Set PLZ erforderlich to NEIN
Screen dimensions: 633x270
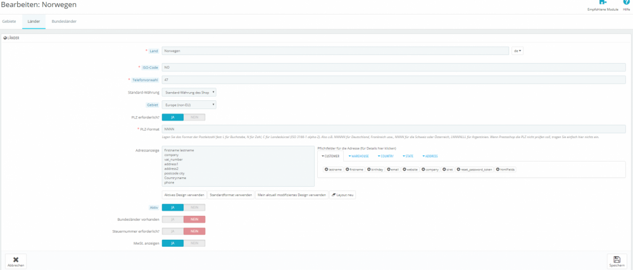tap(194, 117)
